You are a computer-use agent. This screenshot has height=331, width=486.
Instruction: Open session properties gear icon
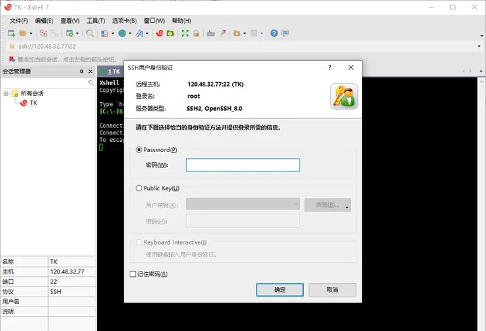(70, 33)
